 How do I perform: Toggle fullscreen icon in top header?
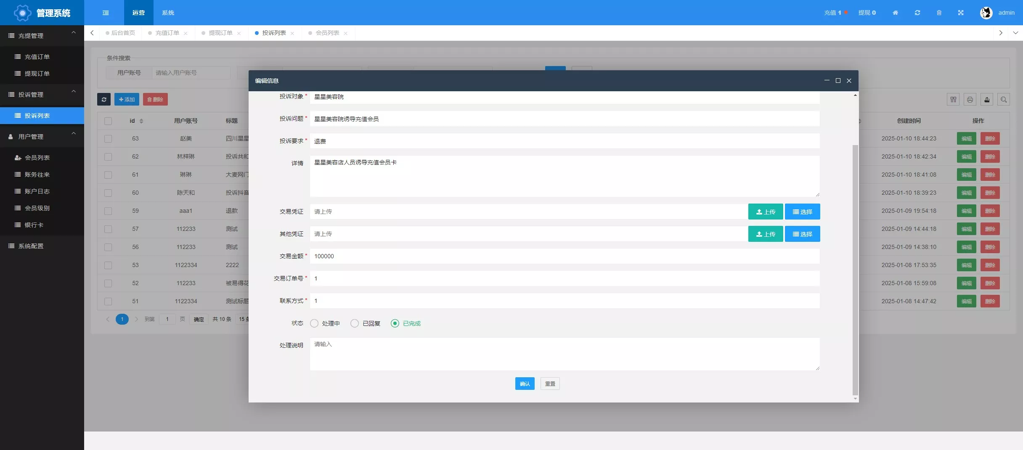point(961,13)
